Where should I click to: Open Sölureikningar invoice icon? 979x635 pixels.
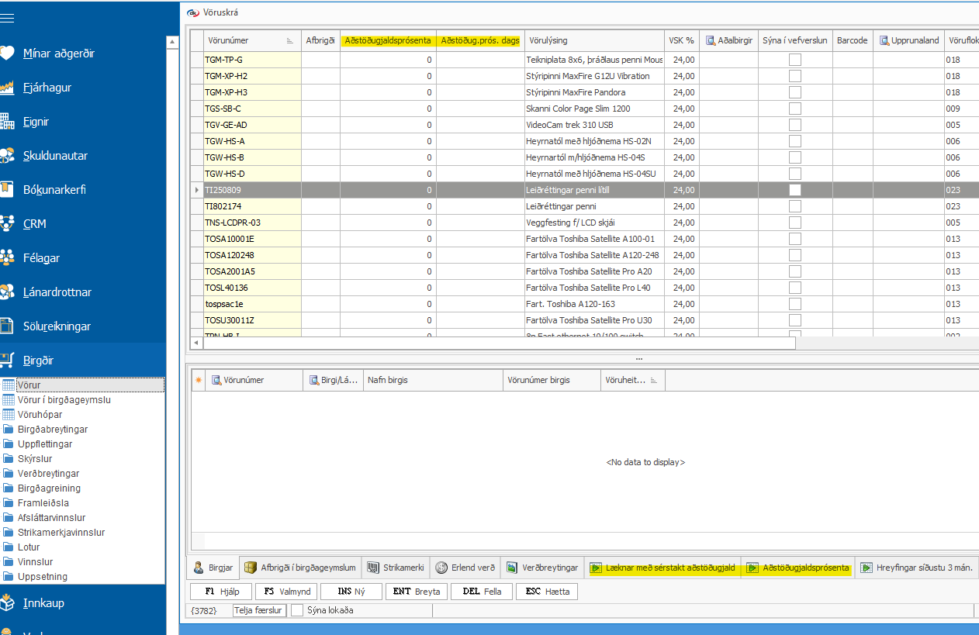pos(7,326)
